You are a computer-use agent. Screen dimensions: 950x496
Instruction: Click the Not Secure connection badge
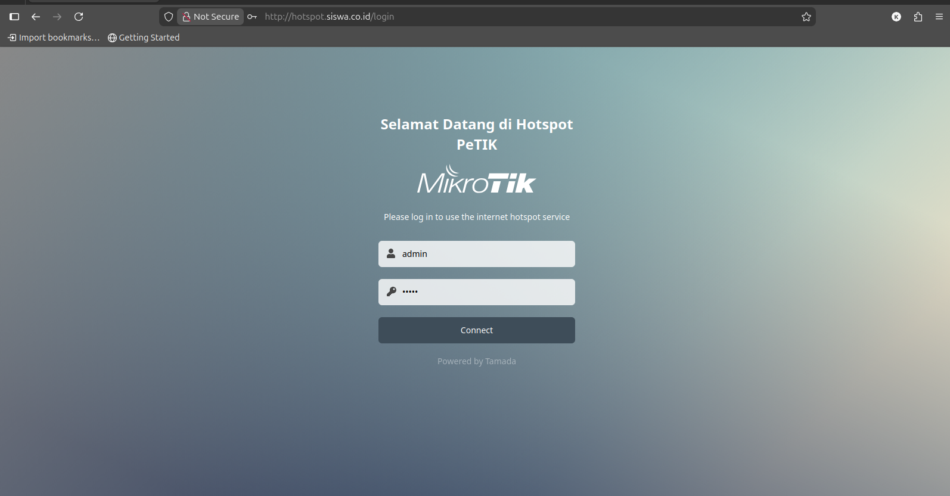pyautogui.click(x=210, y=17)
